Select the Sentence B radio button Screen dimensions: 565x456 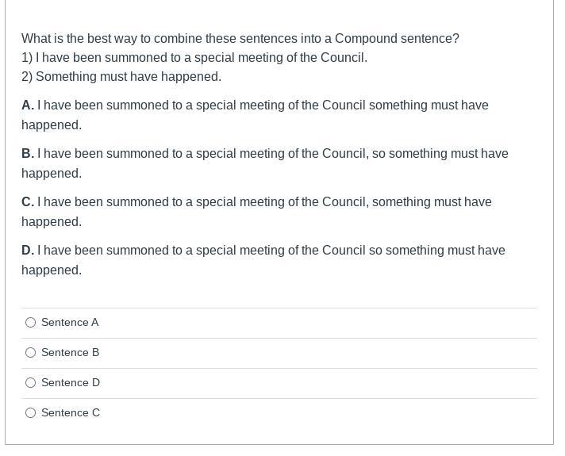pyautogui.click(x=30, y=352)
